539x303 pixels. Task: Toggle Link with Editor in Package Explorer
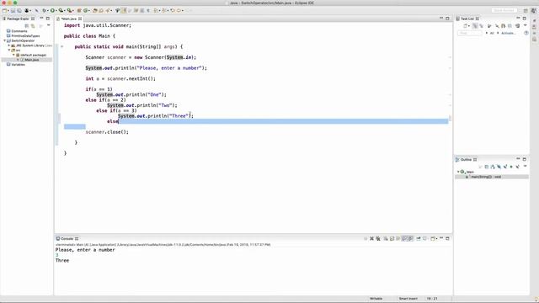click(x=33, y=26)
